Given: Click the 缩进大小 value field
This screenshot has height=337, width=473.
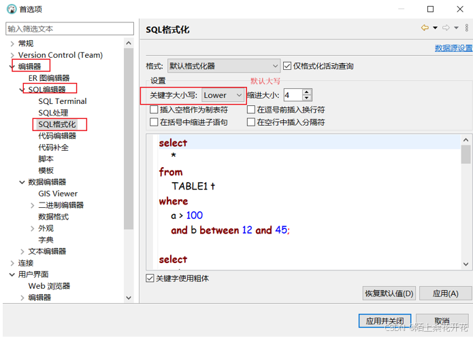Looking at the screenshot, I should click(x=292, y=96).
